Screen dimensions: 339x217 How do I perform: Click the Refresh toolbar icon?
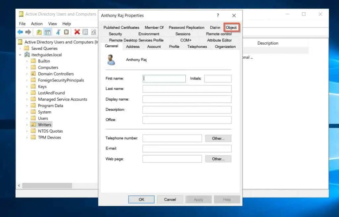94,32
